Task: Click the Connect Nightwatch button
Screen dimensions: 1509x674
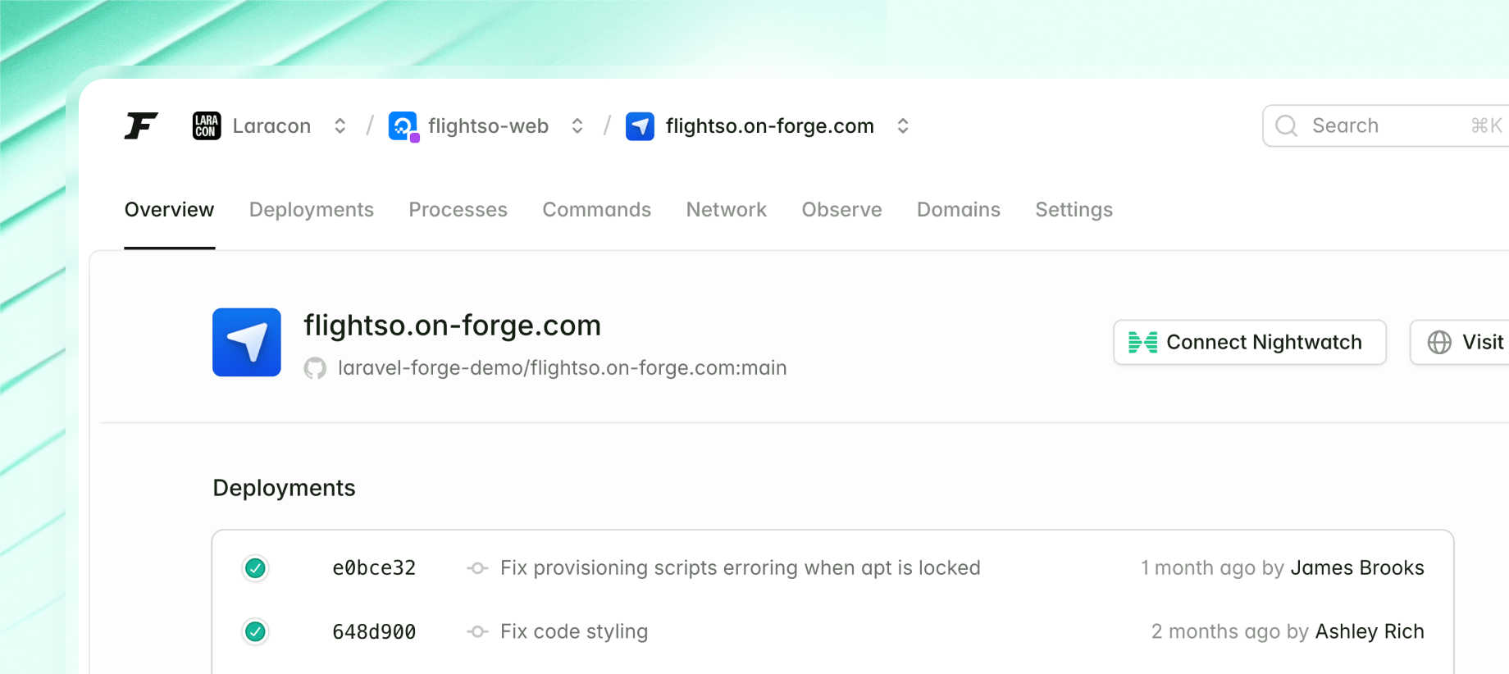Action: point(1249,342)
